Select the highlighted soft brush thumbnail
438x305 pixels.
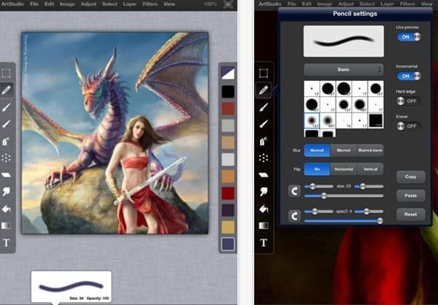tap(312, 120)
